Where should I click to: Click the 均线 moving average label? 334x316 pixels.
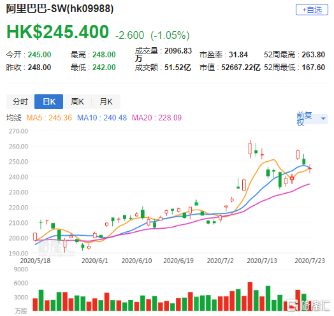click(14, 117)
